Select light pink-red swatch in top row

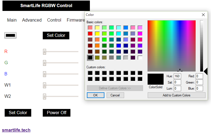point(90,28)
